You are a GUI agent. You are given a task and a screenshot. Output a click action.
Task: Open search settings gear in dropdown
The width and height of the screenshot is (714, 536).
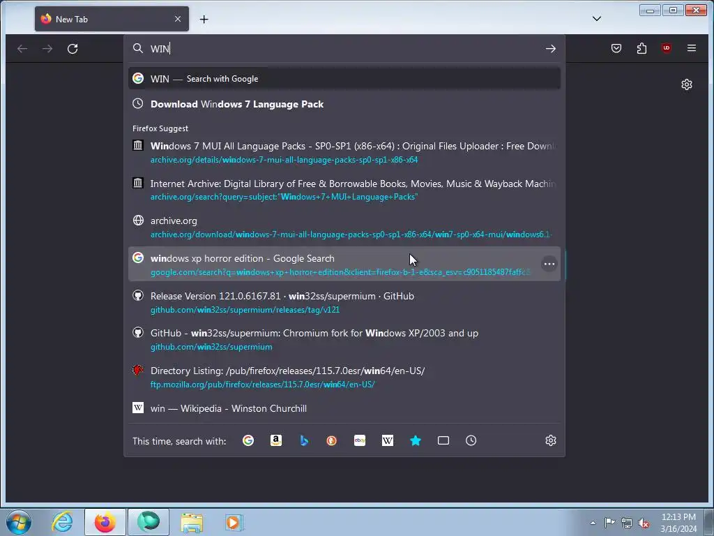pos(551,440)
